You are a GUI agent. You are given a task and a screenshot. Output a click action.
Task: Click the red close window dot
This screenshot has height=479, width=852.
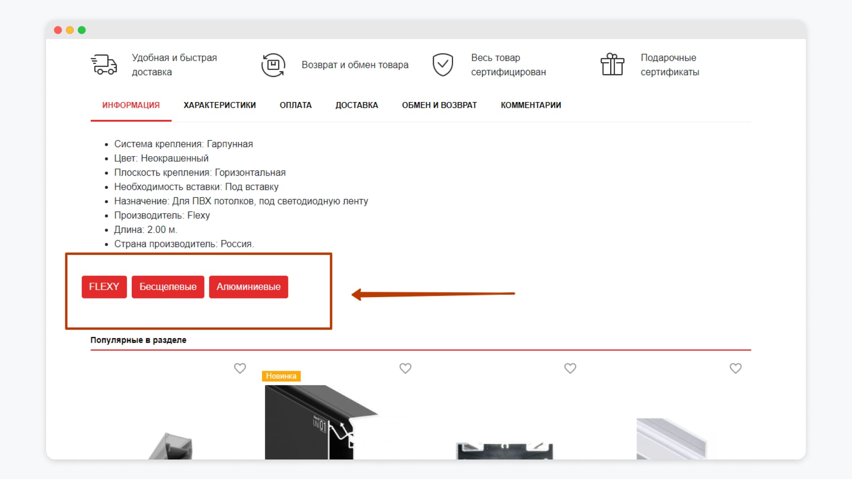click(58, 30)
